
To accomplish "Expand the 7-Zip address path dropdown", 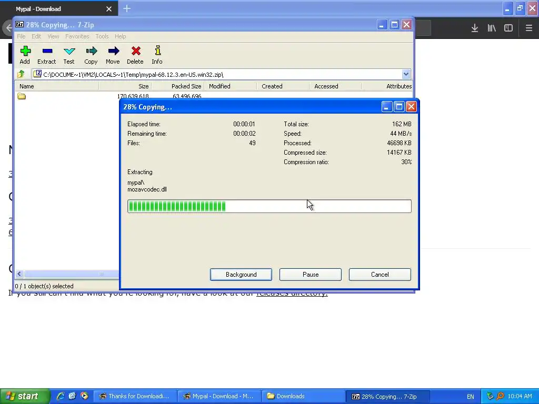I will click(406, 74).
